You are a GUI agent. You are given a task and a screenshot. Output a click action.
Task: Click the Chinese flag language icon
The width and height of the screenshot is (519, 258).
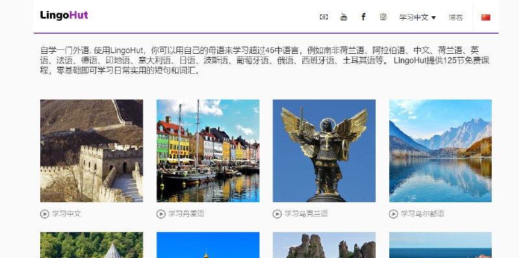[x=485, y=18]
